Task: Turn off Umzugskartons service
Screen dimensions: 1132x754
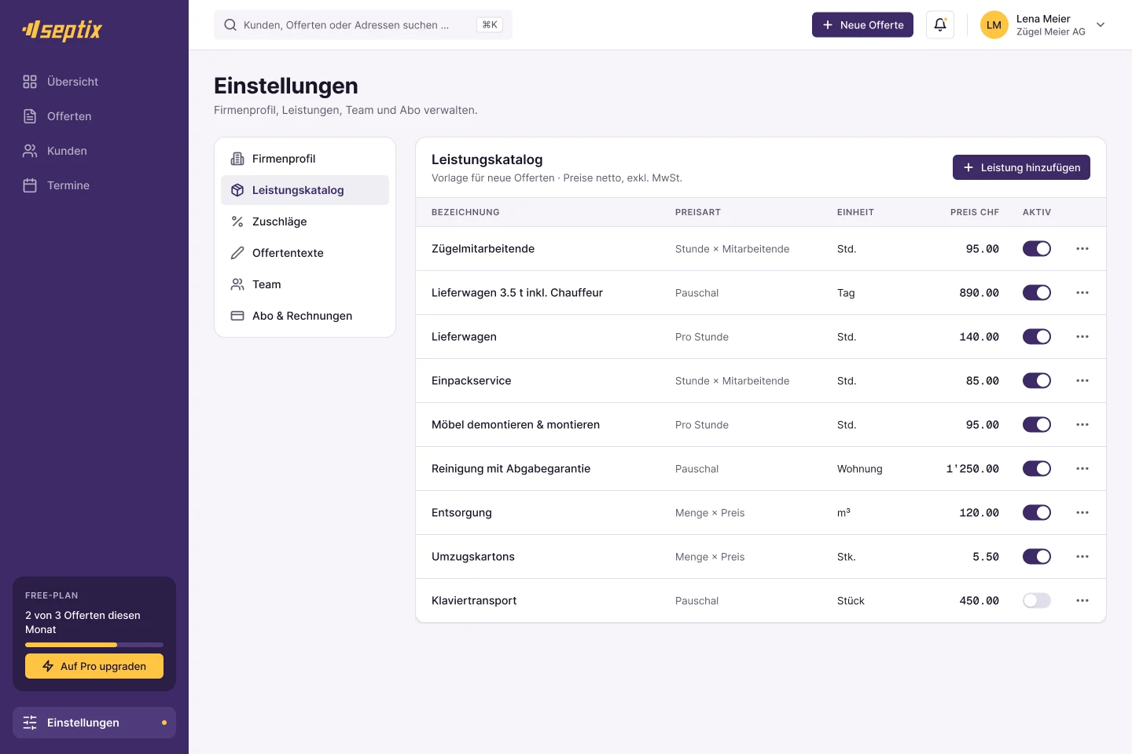Action: [1037, 557]
